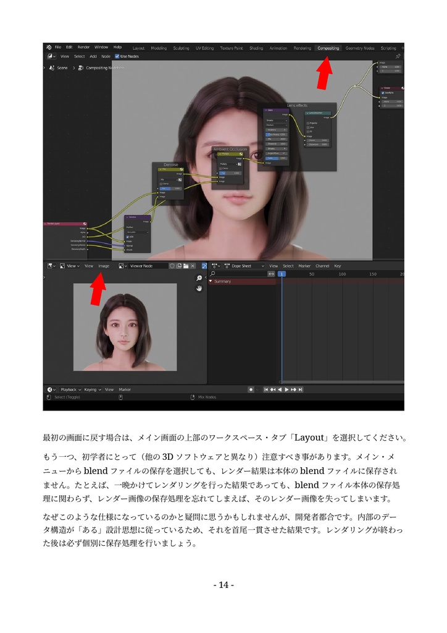Open Glare type Streaks dropdown
This screenshot has width=447, height=633.
[x=276, y=121]
